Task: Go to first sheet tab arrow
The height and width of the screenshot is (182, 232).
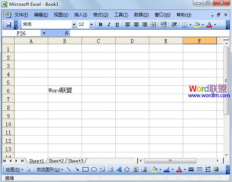Action: coord(4,161)
